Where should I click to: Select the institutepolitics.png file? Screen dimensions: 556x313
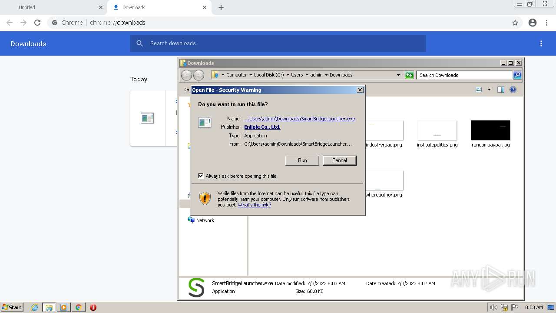pyautogui.click(x=437, y=134)
